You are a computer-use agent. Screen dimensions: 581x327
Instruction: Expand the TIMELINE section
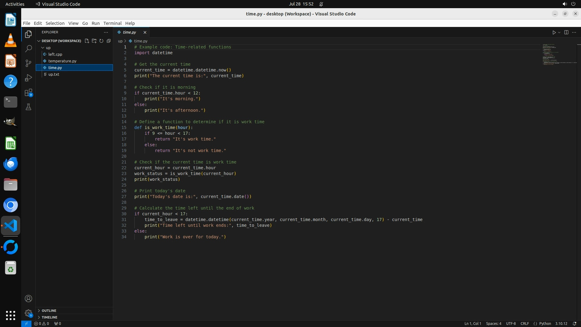tap(49, 317)
